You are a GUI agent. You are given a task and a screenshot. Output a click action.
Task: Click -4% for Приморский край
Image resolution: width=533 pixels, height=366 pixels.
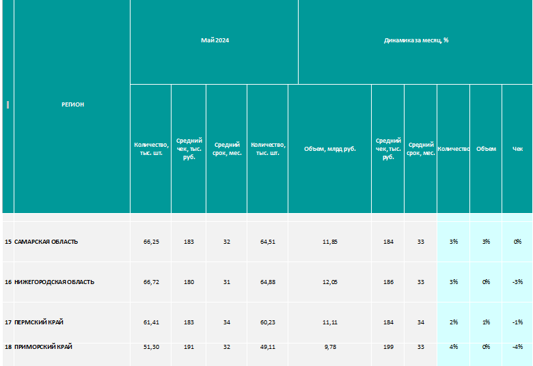[517, 347]
